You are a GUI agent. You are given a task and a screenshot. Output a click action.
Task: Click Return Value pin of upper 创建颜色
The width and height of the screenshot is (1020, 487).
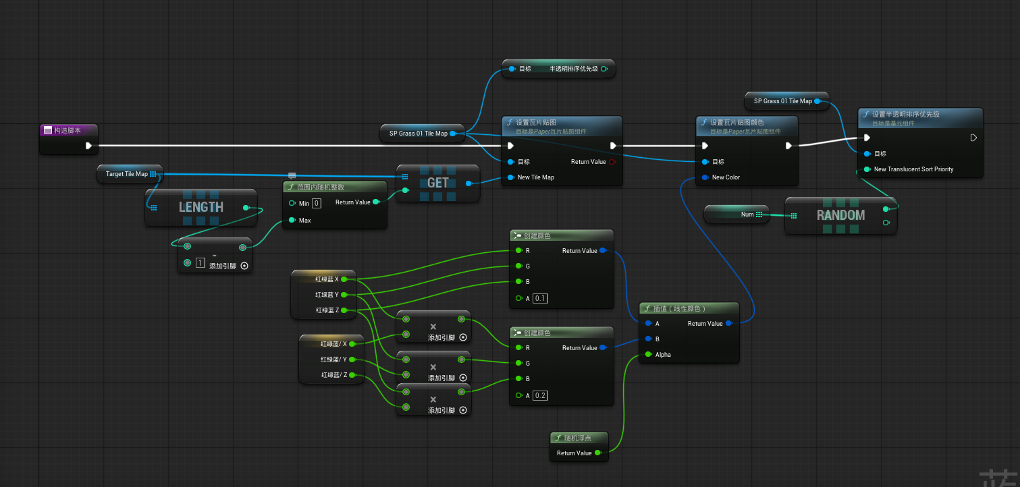[x=603, y=251]
